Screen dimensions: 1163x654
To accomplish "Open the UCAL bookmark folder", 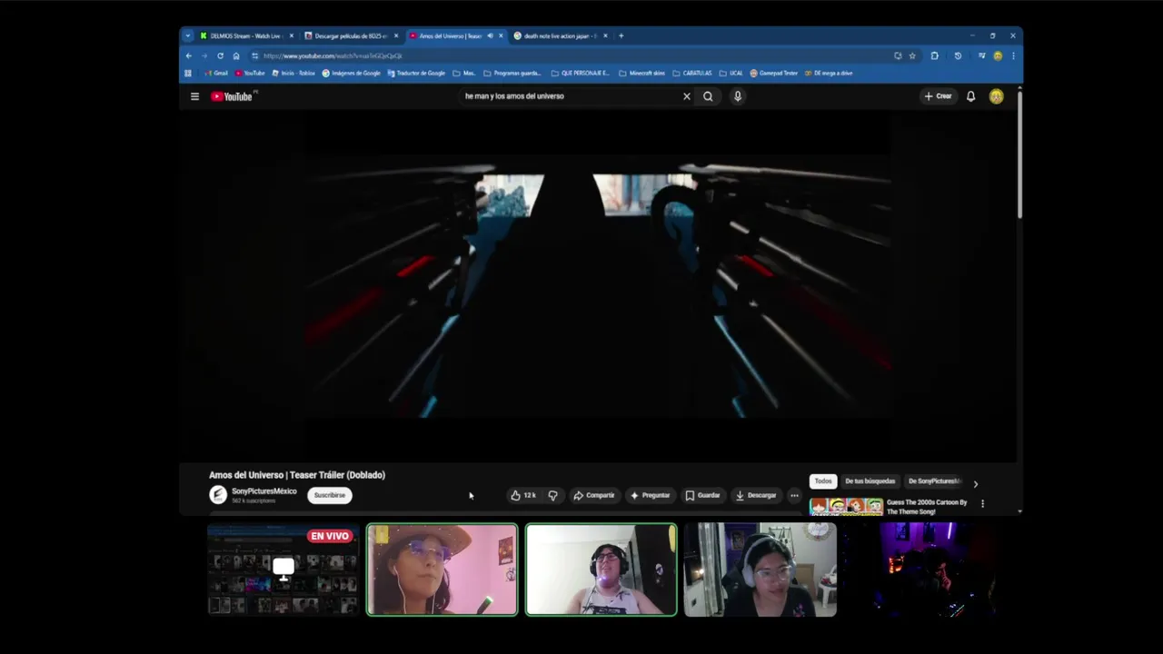I will click(730, 73).
